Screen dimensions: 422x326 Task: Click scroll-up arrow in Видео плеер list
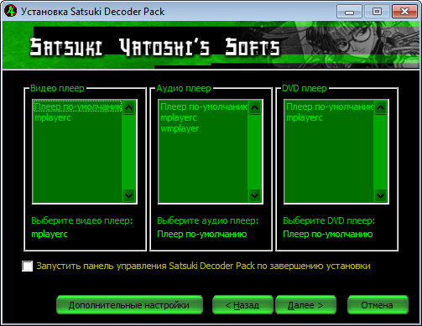tap(129, 107)
